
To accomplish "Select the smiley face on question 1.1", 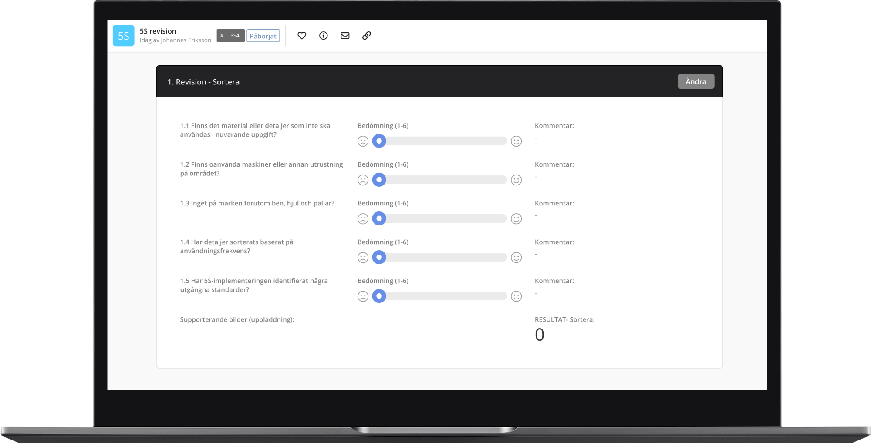I will [x=516, y=141].
